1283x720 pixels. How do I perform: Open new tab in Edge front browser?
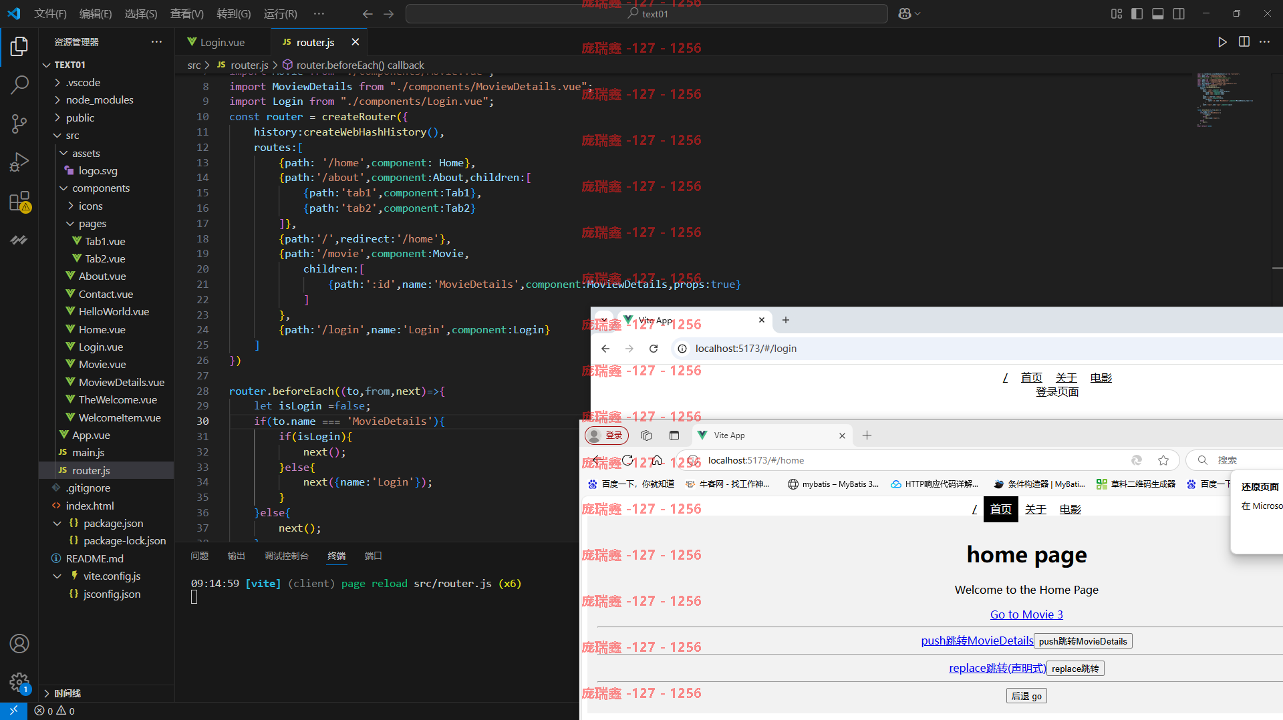(867, 435)
